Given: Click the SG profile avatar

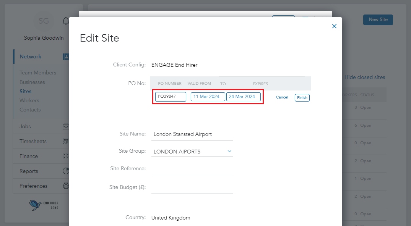Looking at the screenshot, I should [x=44, y=21].
